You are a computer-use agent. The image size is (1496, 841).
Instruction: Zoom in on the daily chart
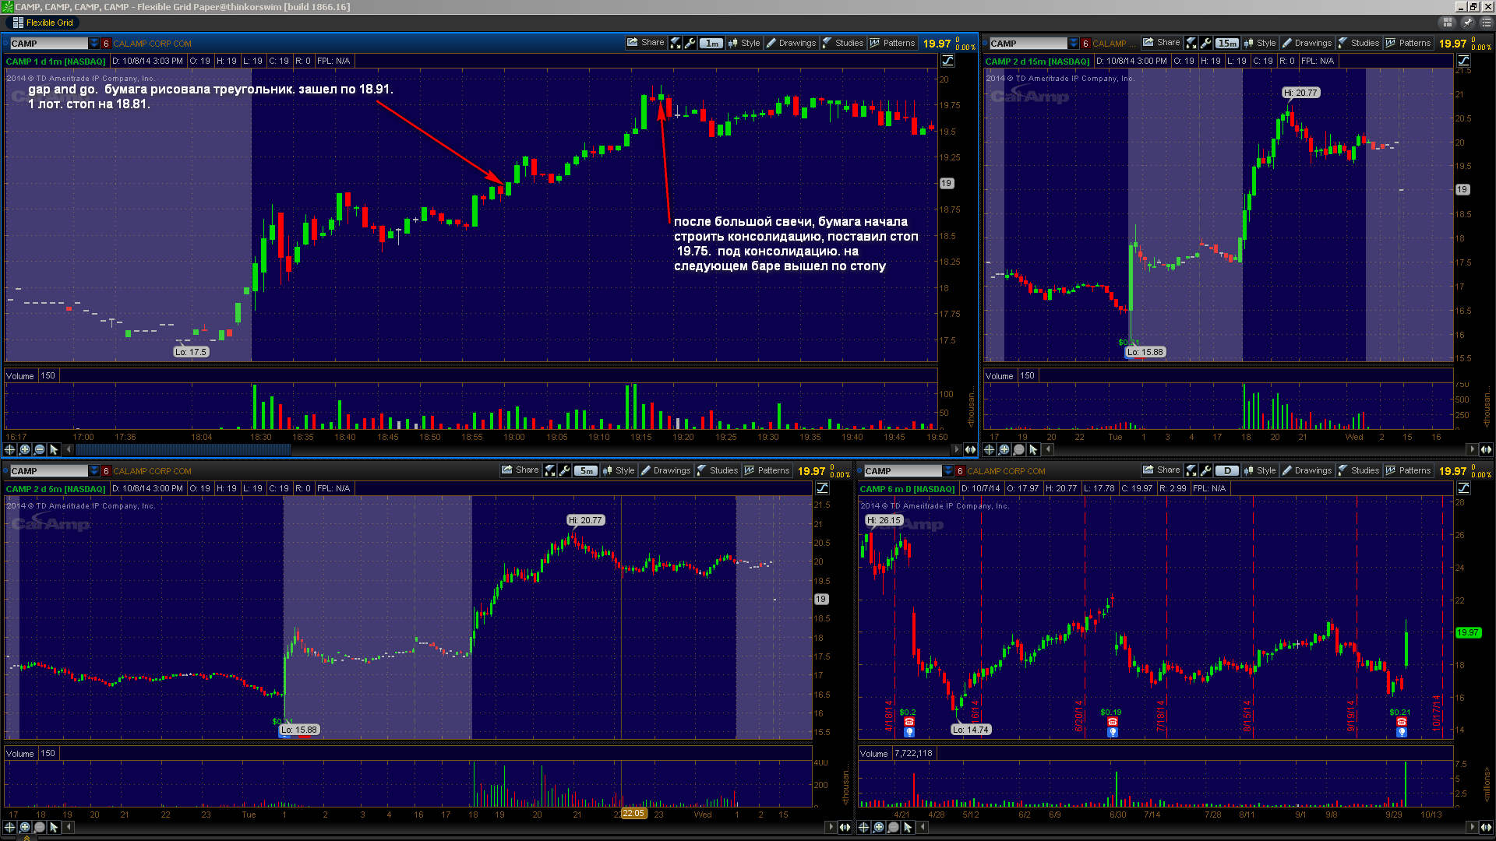[x=879, y=827]
